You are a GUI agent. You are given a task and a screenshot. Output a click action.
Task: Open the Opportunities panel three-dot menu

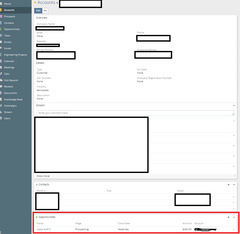(234, 217)
